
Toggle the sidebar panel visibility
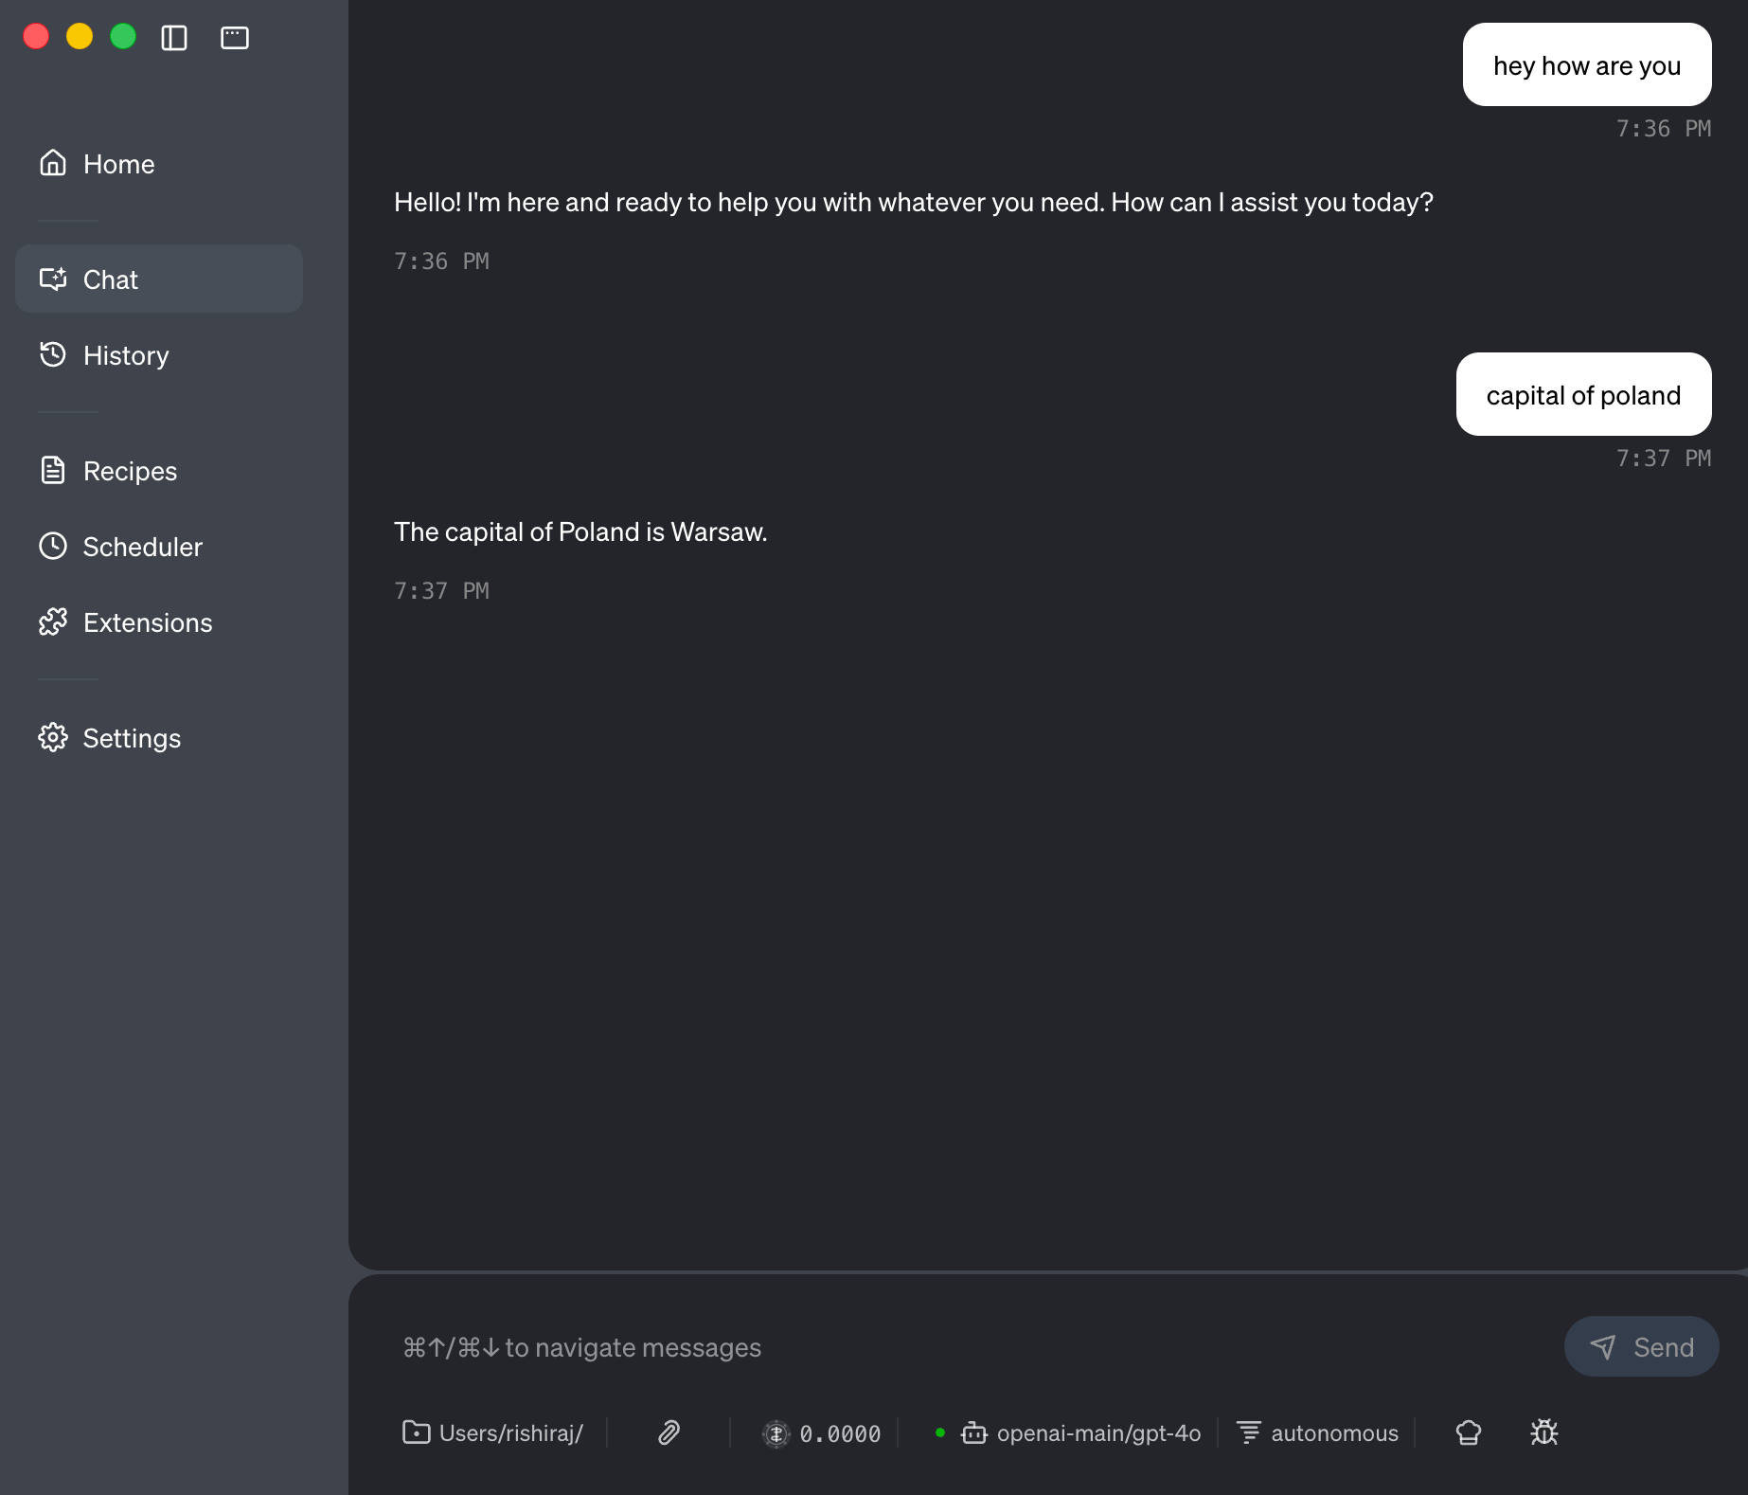(x=173, y=37)
